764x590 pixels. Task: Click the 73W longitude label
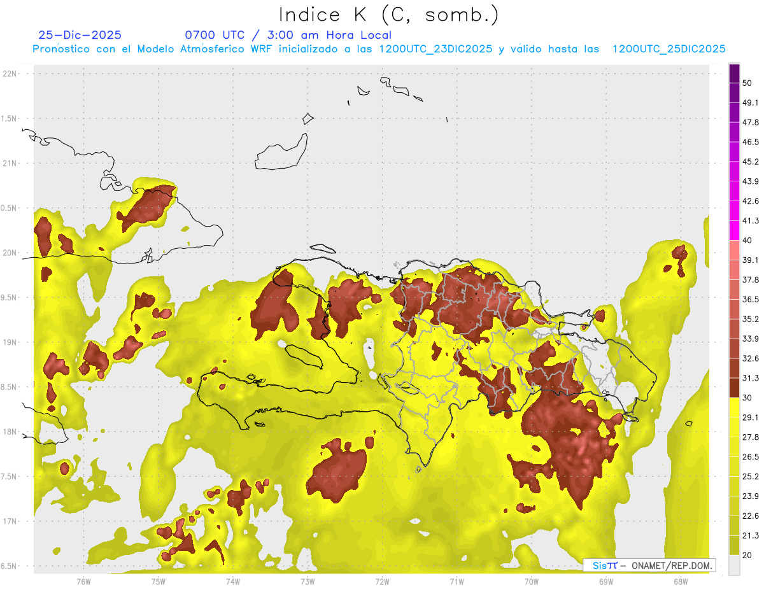[308, 581]
